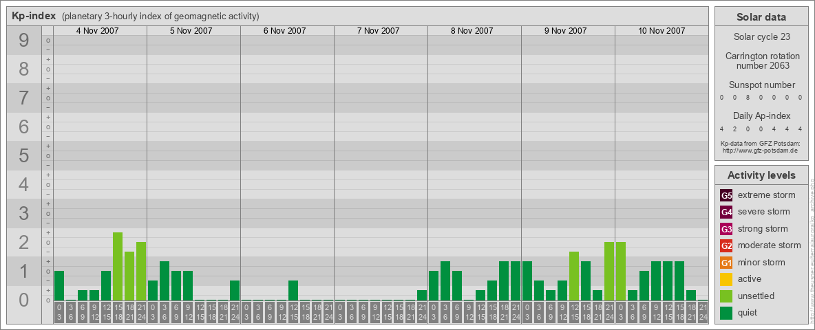Click the '5 Nov 2007' date header
This screenshot has height=330, width=815.
pyautogui.click(x=191, y=31)
